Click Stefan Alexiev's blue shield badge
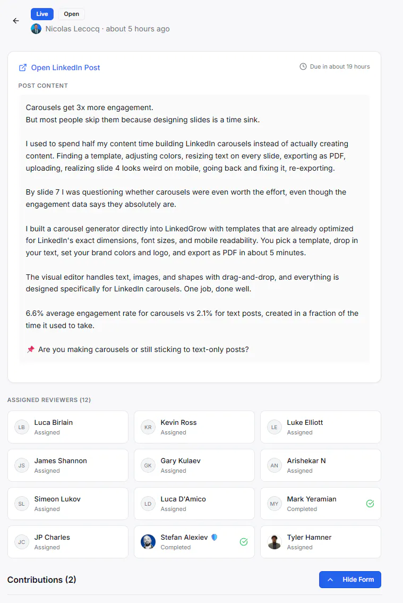403x603 pixels. click(x=215, y=537)
